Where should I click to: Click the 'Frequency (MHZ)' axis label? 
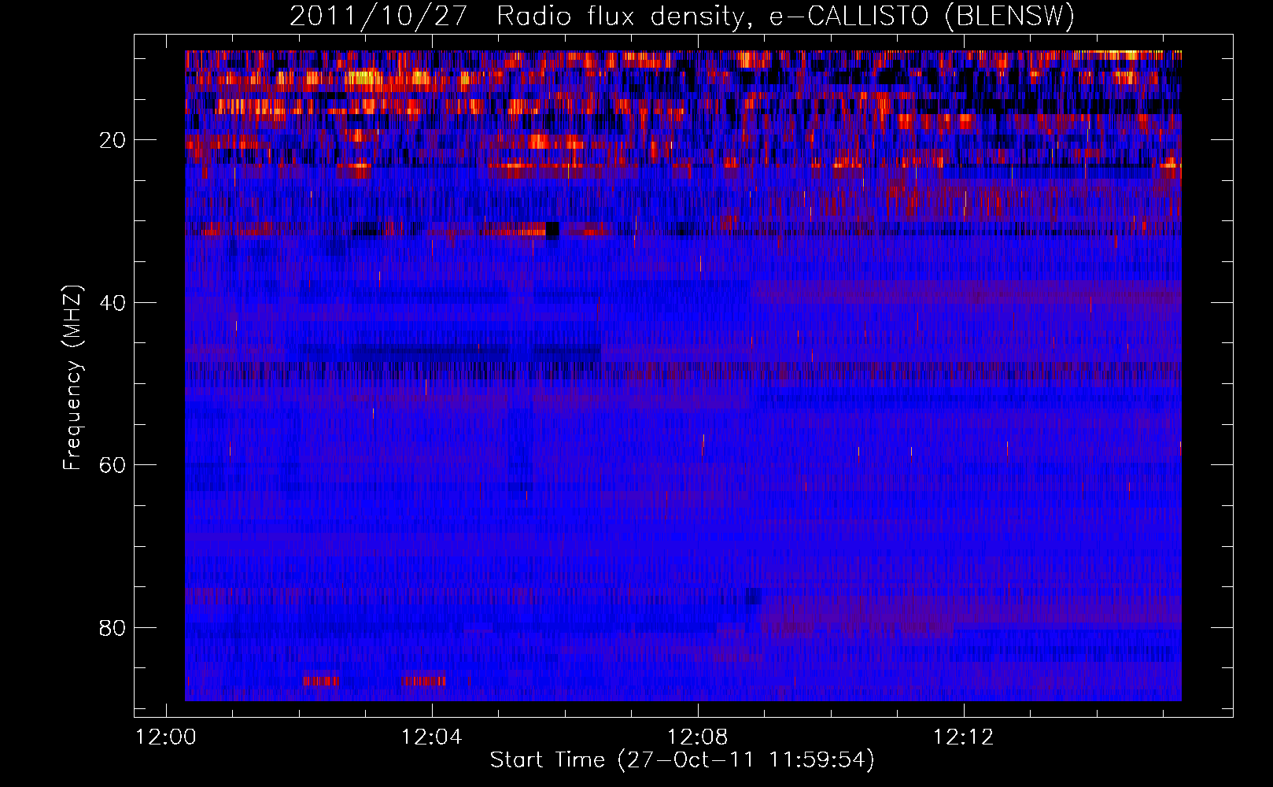(72, 378)
